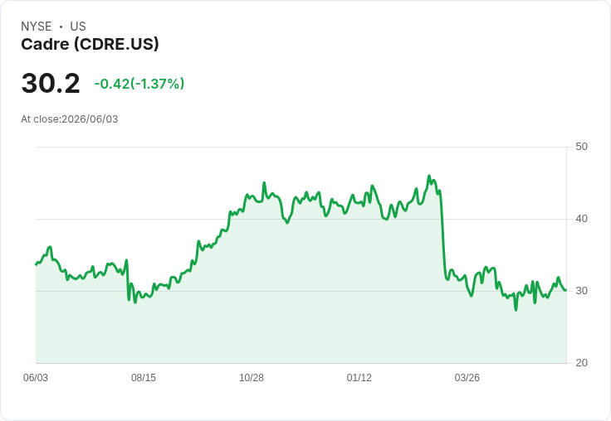Click the chart's highest peak near 46
Viewport: 611px width, 421px height.
point(429,176)
